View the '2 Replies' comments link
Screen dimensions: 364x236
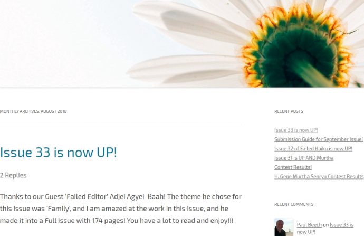click(13, 175)
